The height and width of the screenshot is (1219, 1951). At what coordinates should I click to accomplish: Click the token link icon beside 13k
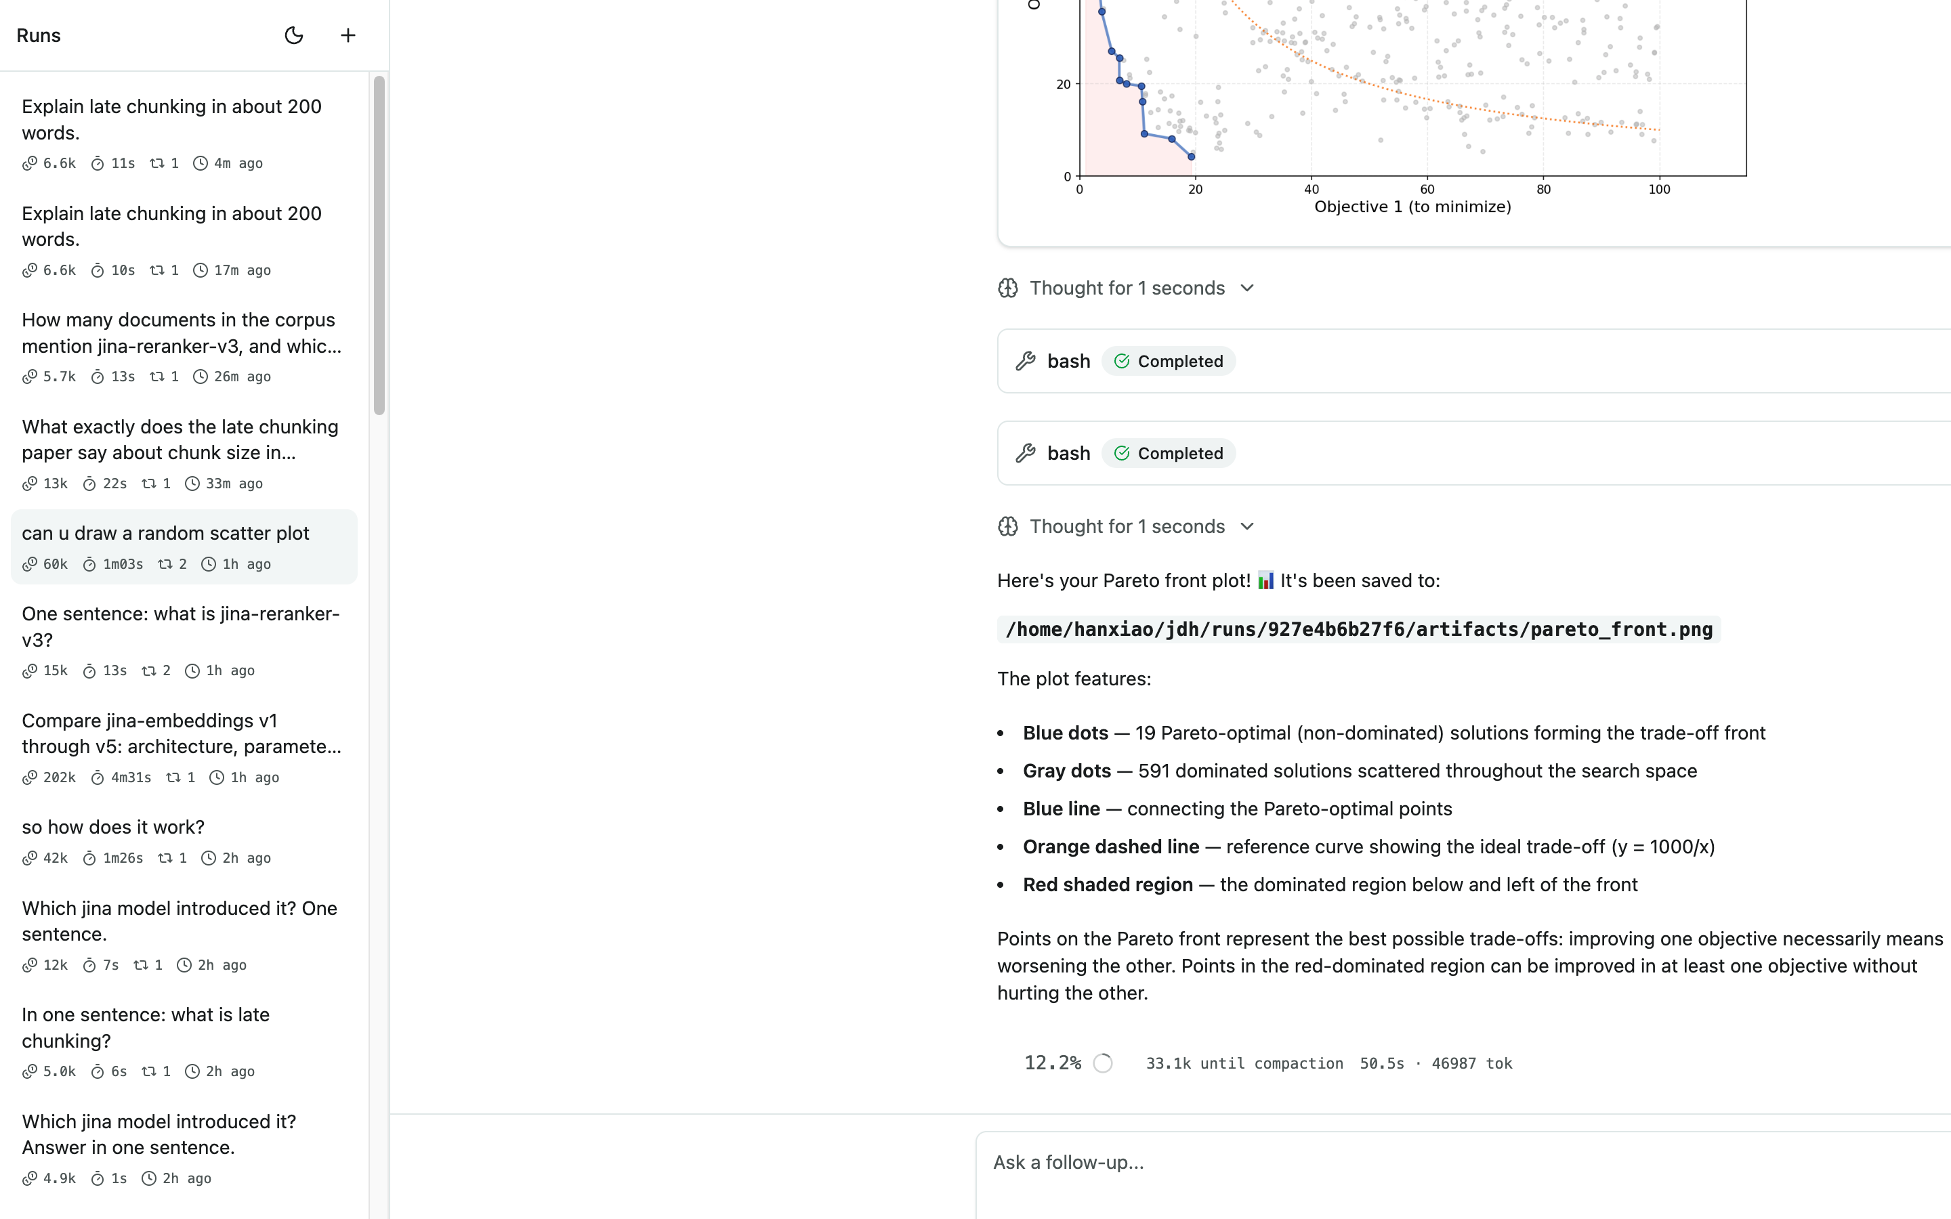(30, 484)
